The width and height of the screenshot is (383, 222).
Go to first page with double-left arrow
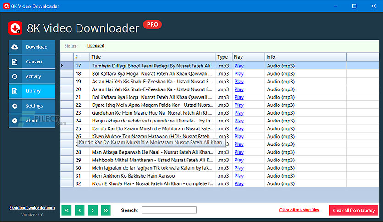coord(66,210)
